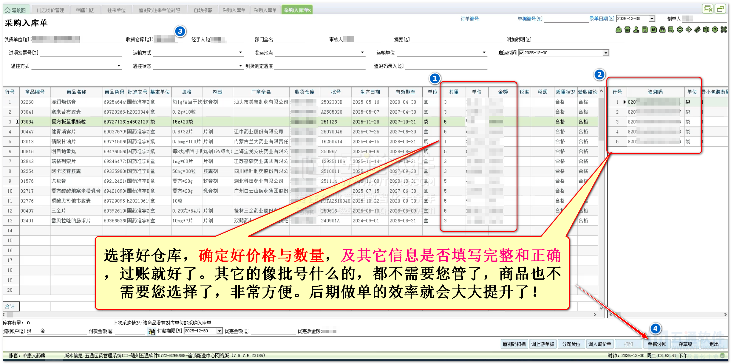Image resolution: width=731 pixels, height=364 pixels.
Task: Open the 录单日期 date picker arrow
Action: (652, 18)
